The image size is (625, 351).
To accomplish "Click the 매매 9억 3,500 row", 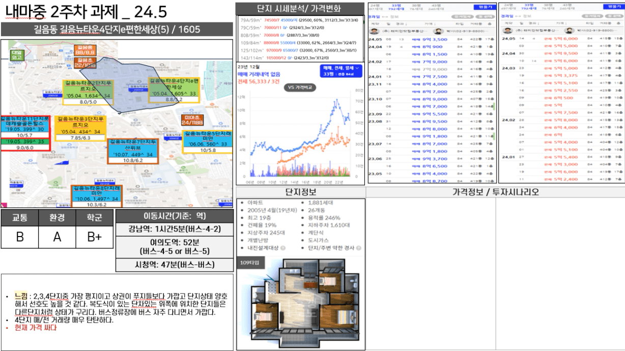I will 432,39.
